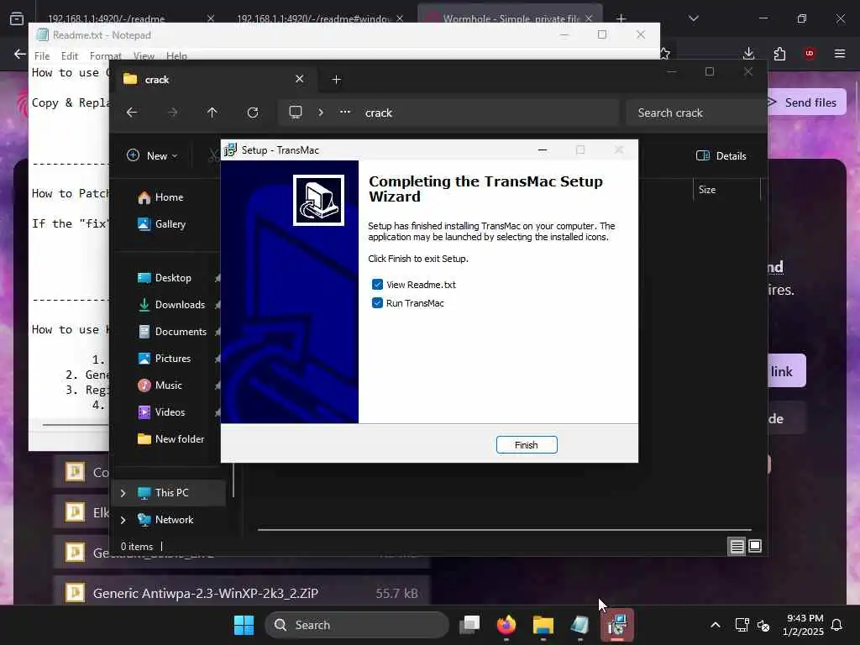This screenshot has height=645, width=860.
Task: Click the TransMac installer icon in title bar
Action: click(x=230, y=149)
